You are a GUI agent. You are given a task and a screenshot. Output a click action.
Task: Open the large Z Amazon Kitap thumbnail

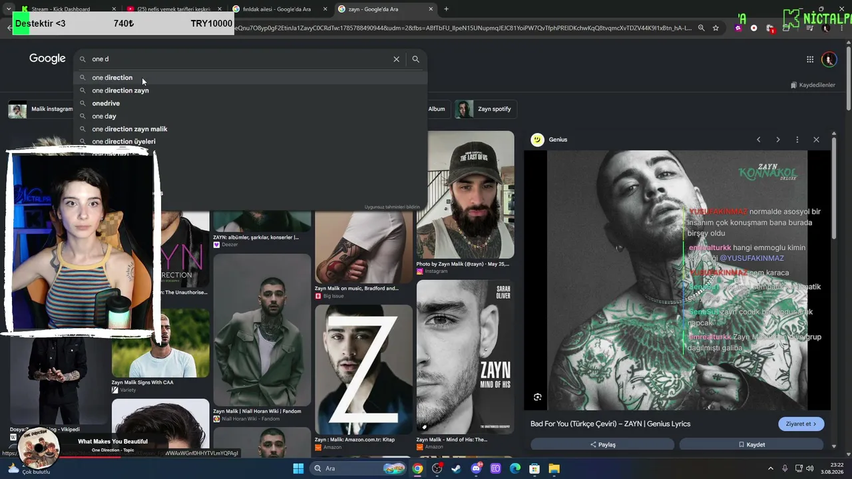(x=363, y=369)
